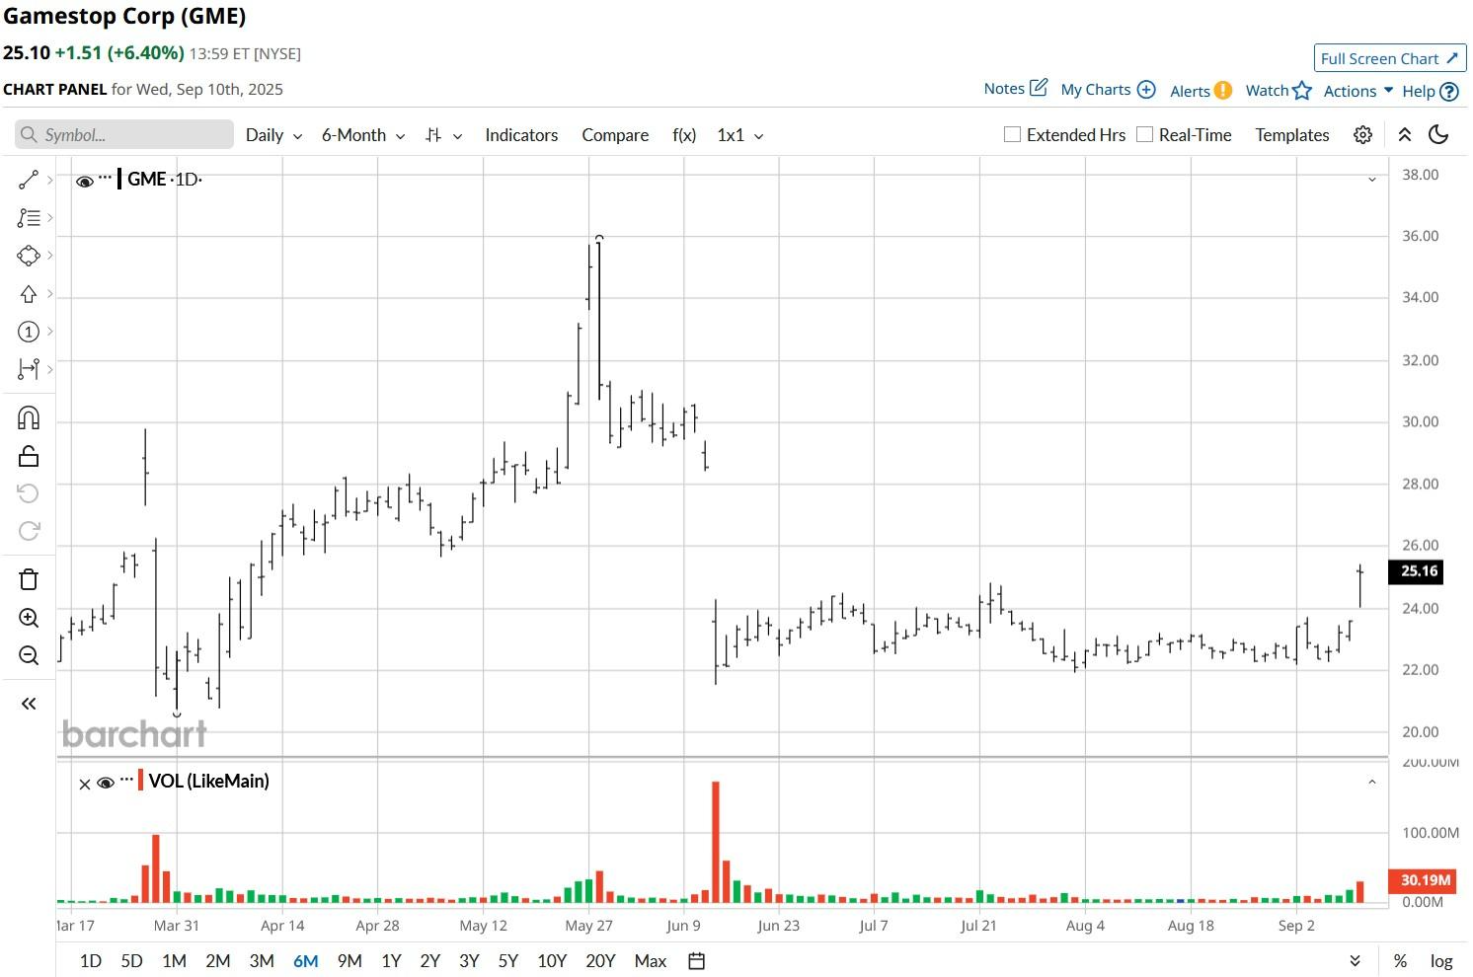This screenshot has height=977, width=1473.
Task: Open the 6-Month period dropdown
Action: click(x=363, y=135)
